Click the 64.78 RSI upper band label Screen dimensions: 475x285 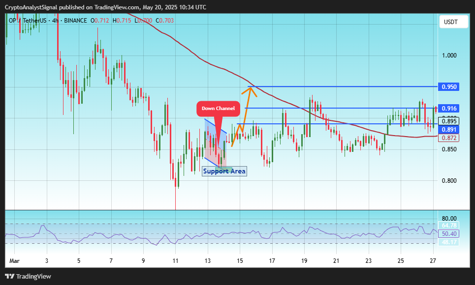tap(448, 226)
